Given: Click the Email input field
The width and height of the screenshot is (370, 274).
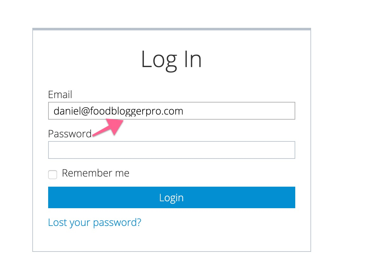Looking at the screenshot, I should pos(172,111).
